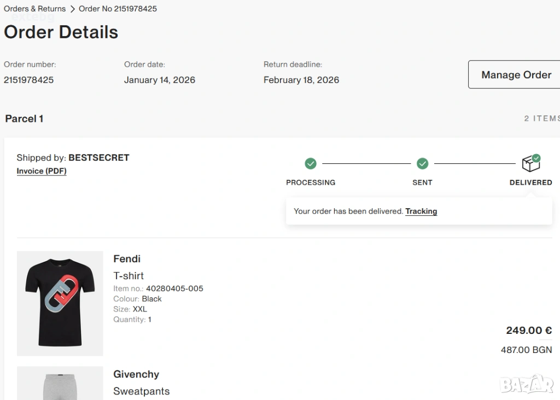Image resolution: width=560 pixels, height=400 pixels.
Task: Open the Tracking link
Action: pyautogui.click(x=421, y=211)
